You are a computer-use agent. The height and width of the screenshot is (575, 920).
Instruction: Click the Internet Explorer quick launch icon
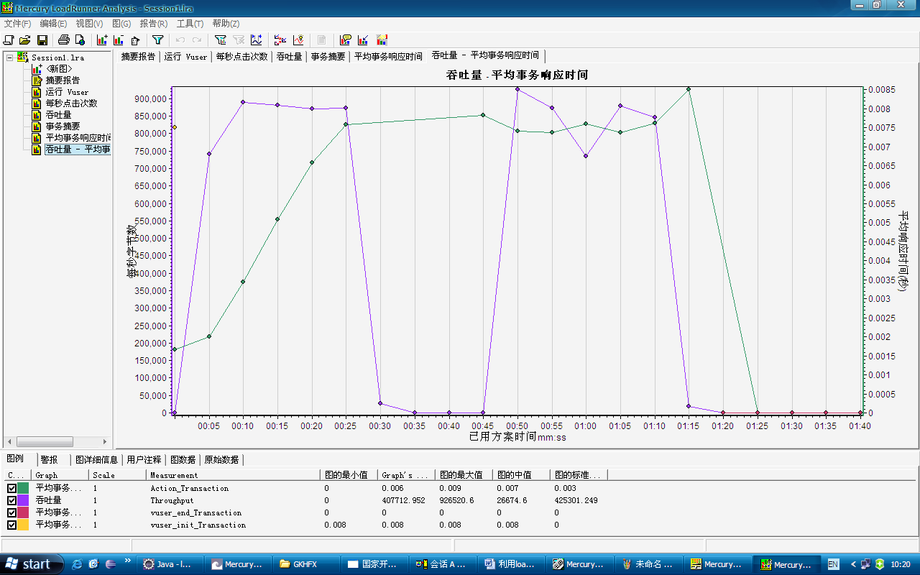point(77,564)
